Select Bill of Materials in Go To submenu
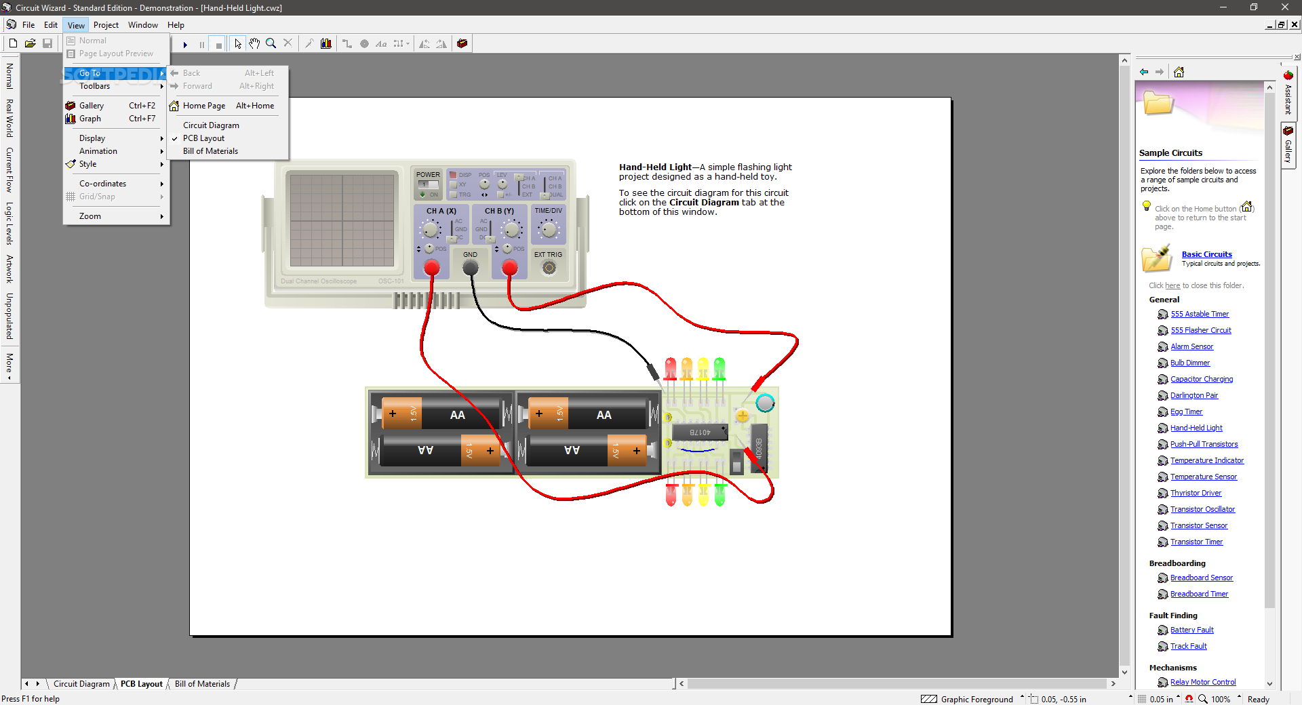The height and width of the screenshot is (705, 1302). click(229, 151)
